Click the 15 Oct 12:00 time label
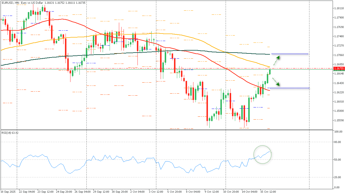This screenshot has width=348, height=195. point(268,192)
